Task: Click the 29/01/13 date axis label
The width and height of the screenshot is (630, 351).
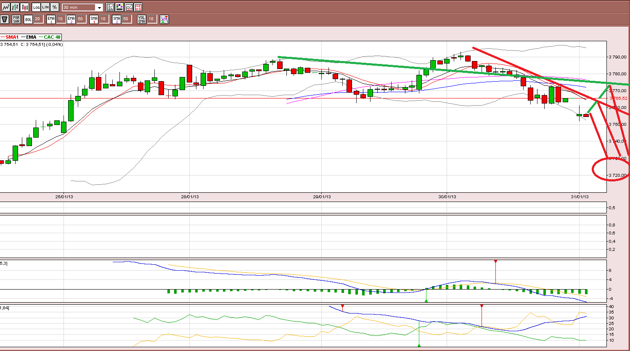Action: click(321, 197)
